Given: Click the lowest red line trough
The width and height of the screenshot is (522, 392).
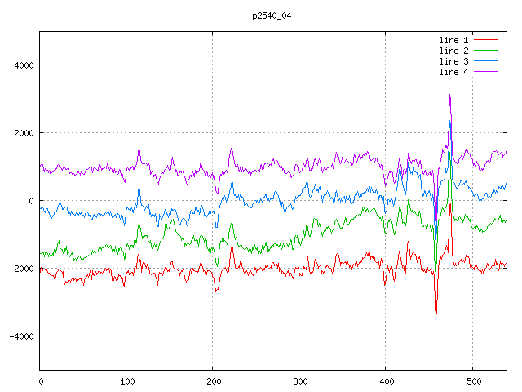Looking at the screenshot, I should pos(436,317).
